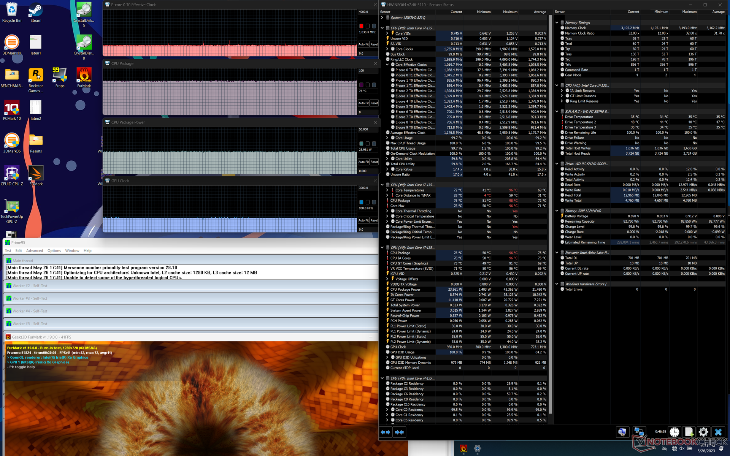The image size is (730, 456).
Task: Expand the System LENOVO 82YQ group
Action: pyautogui.click(x=382, y=17)
